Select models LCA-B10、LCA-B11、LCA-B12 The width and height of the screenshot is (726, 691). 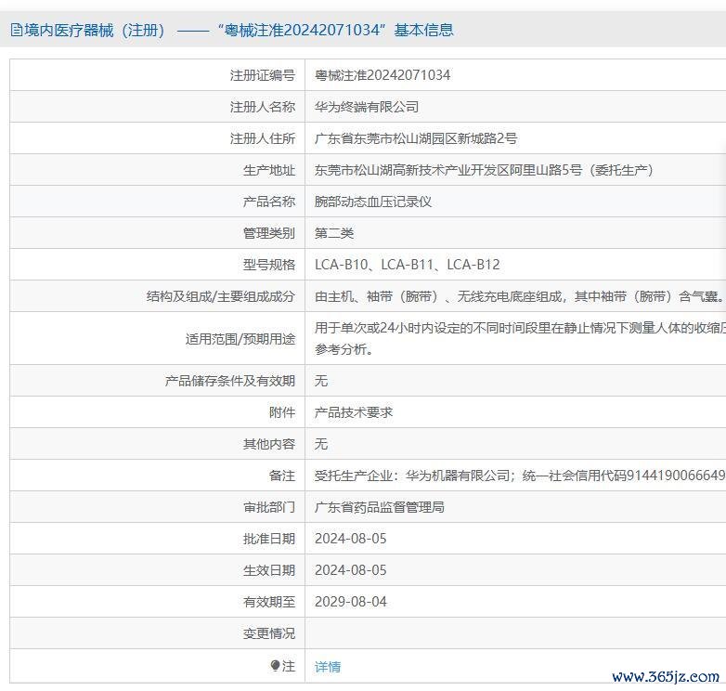[408, 265]
